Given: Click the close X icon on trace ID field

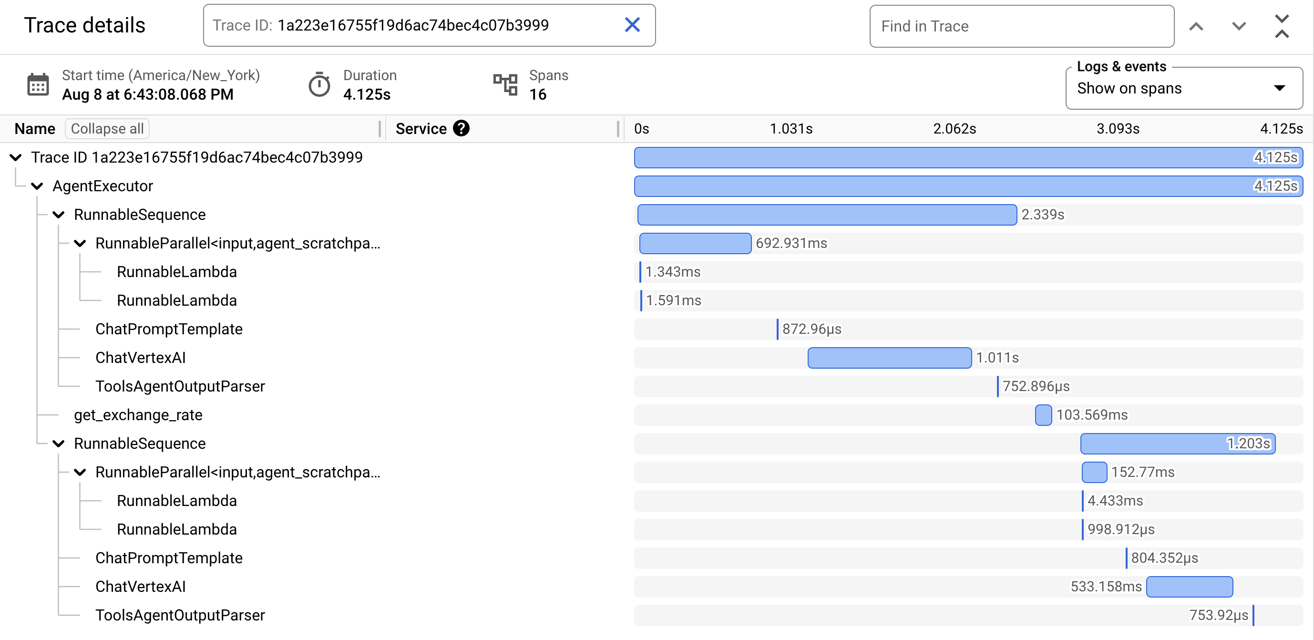Looking at the screenshot, I should coord(634,24).
